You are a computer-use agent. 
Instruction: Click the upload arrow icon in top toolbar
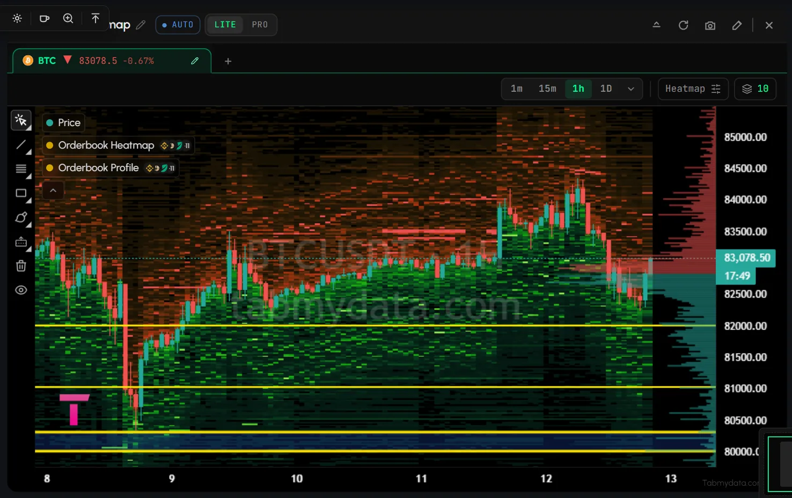click(x=96, y=18)
